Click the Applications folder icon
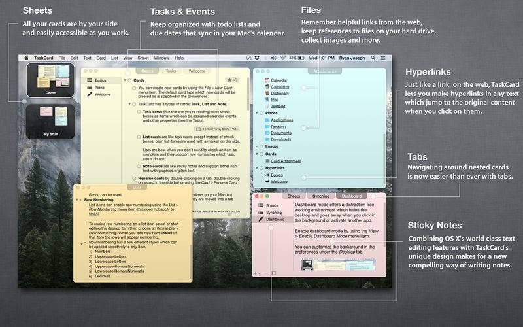Image resolution: width=523 pixels, height=327 pixels. click(267, 120)
